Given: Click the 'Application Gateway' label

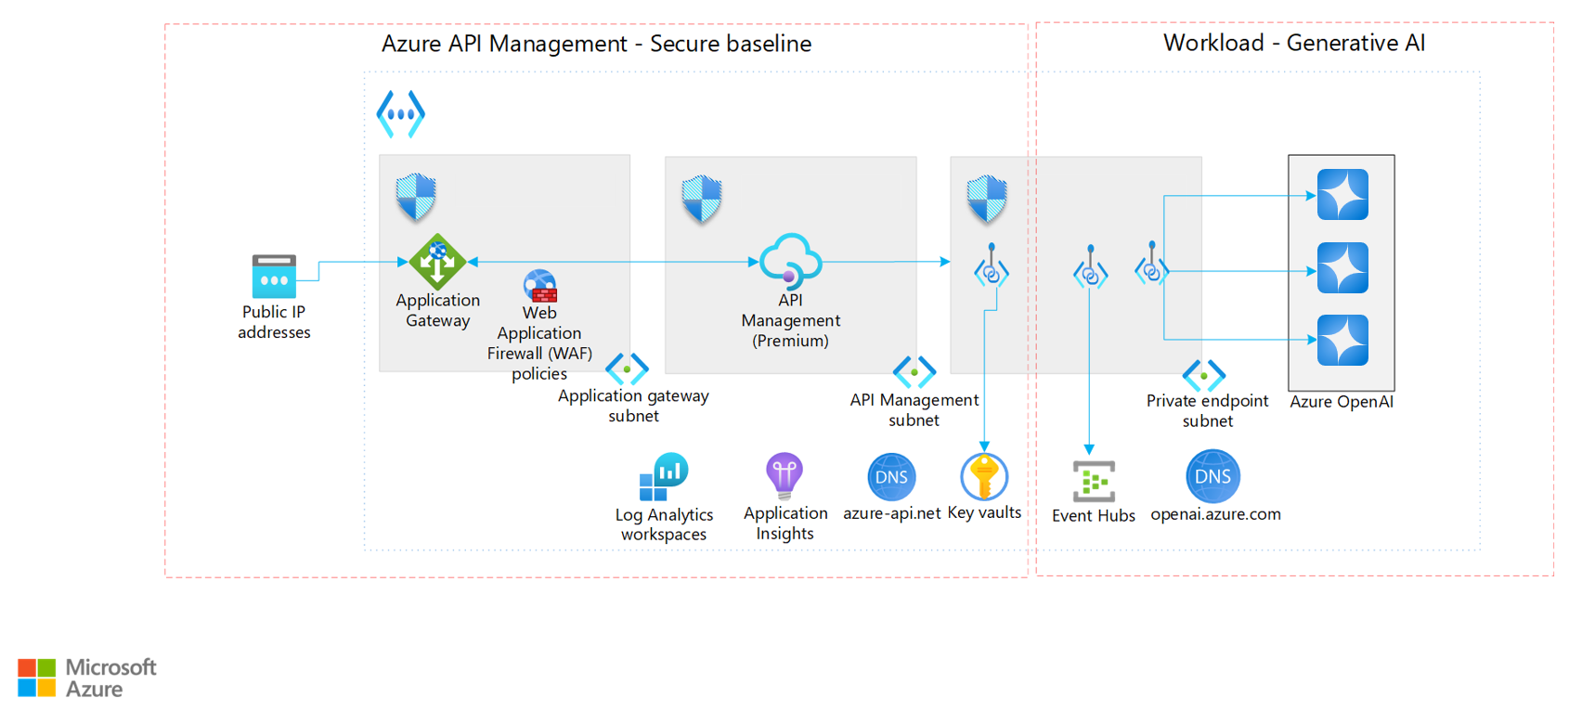Looking at the screenshot, I should [437, 310].
